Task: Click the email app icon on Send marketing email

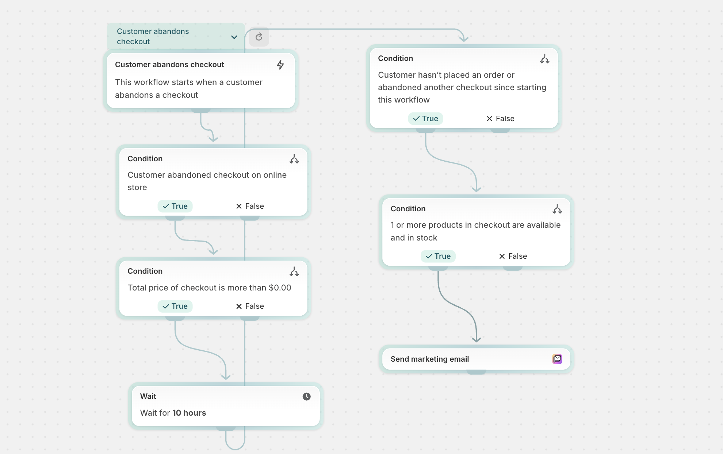Action: tap(557, 359)
